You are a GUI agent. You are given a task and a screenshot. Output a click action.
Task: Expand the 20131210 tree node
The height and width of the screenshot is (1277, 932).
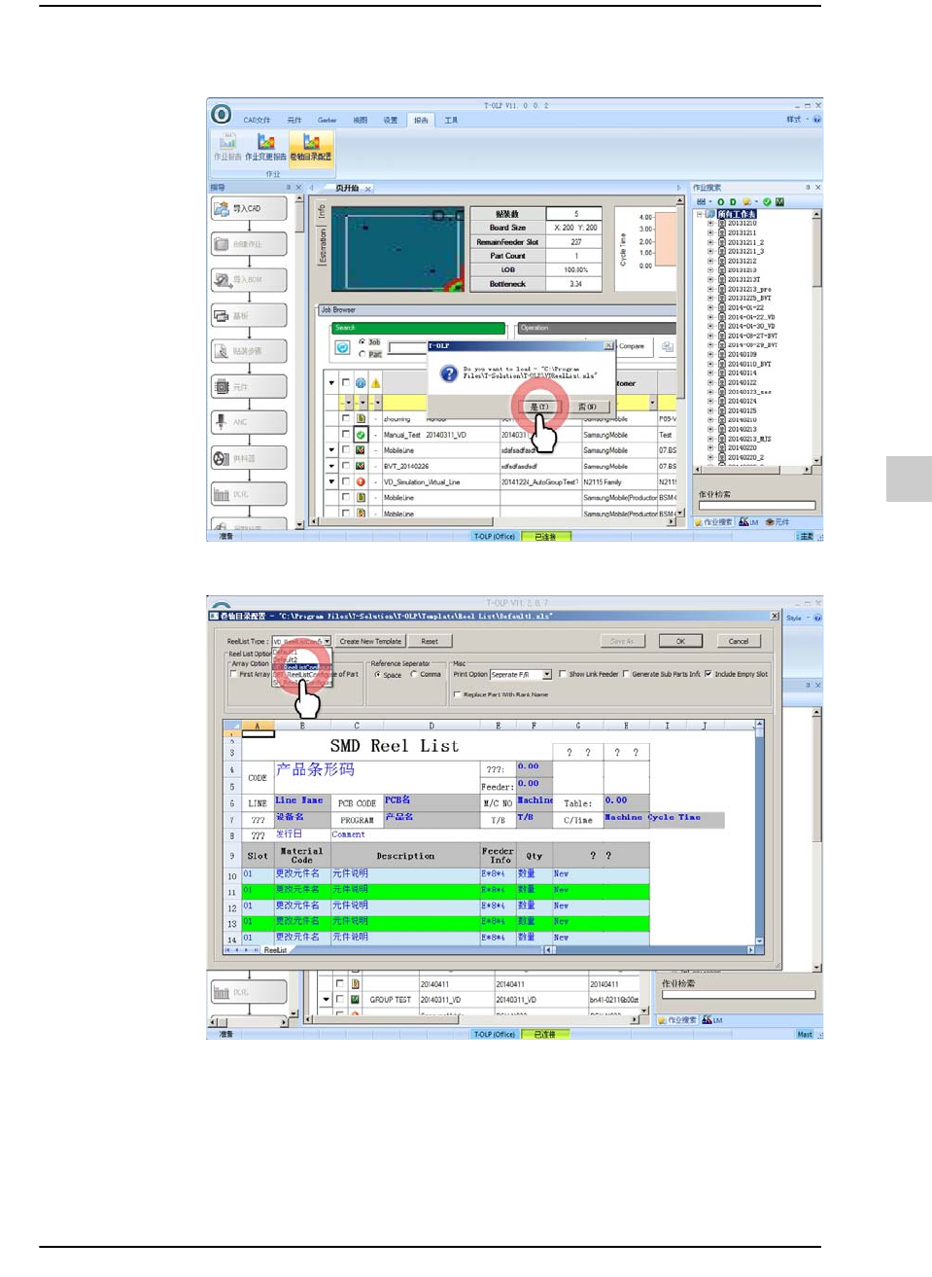[710, 224]
